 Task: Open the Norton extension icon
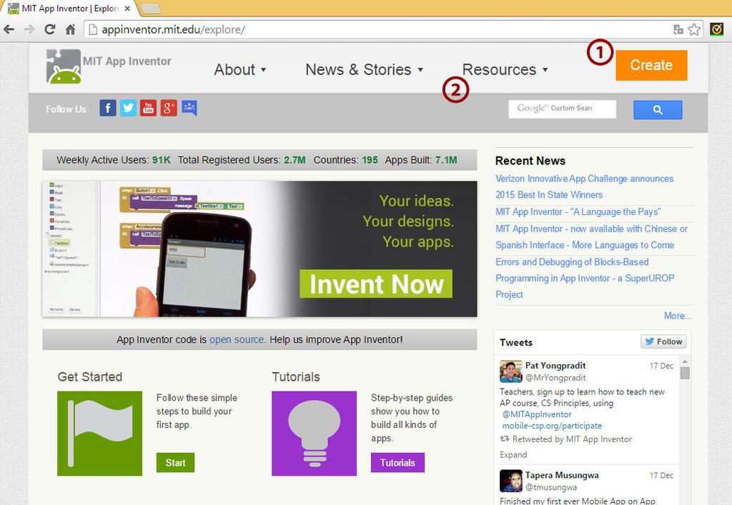click(x=716, y=30)
